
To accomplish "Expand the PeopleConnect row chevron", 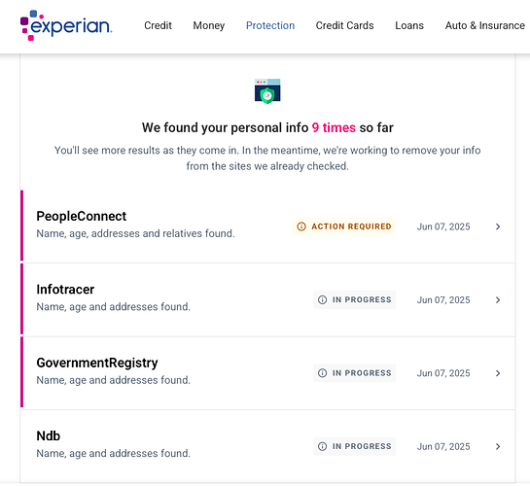I will (x=498, y=226).
